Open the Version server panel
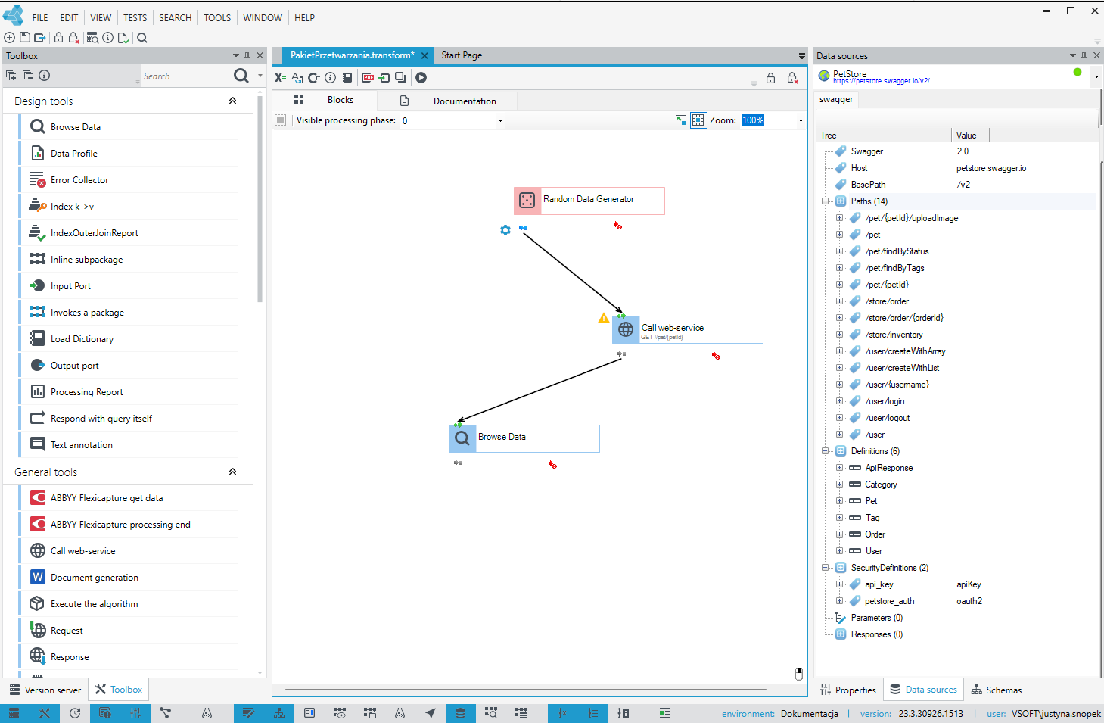Image resolution: width=1104 pixels, height=723 pixels. (45, 690)
